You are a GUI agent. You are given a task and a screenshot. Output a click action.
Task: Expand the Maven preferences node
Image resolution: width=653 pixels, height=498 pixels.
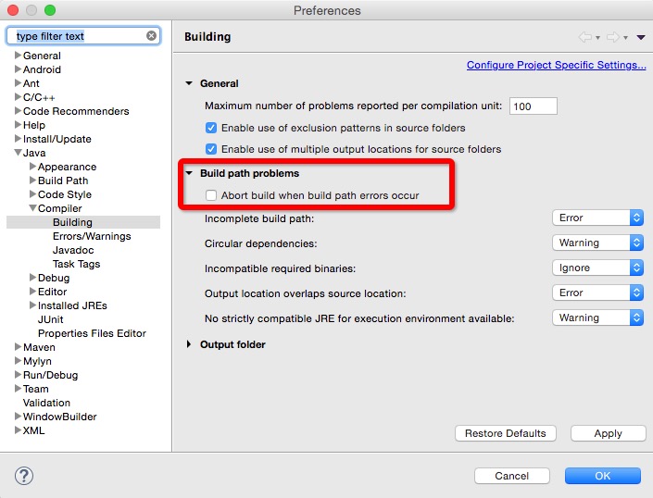coord(18,347)
